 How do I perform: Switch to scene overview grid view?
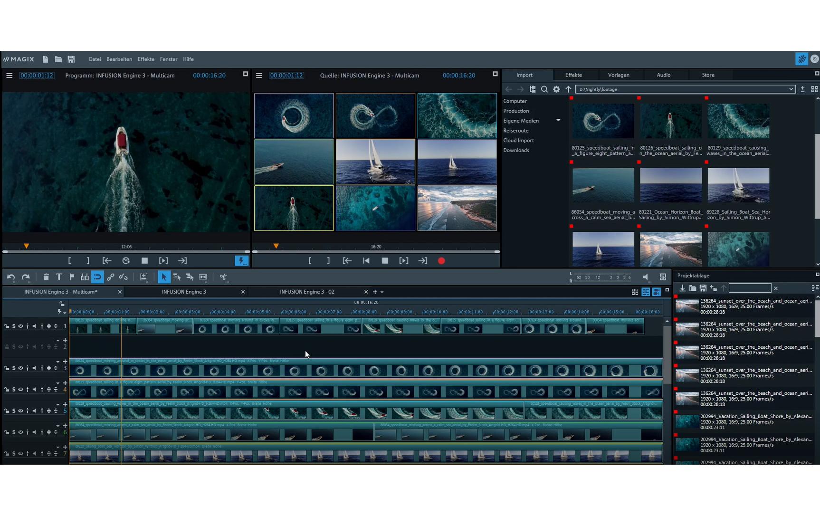pyautogui.click(x=635, y=292)
